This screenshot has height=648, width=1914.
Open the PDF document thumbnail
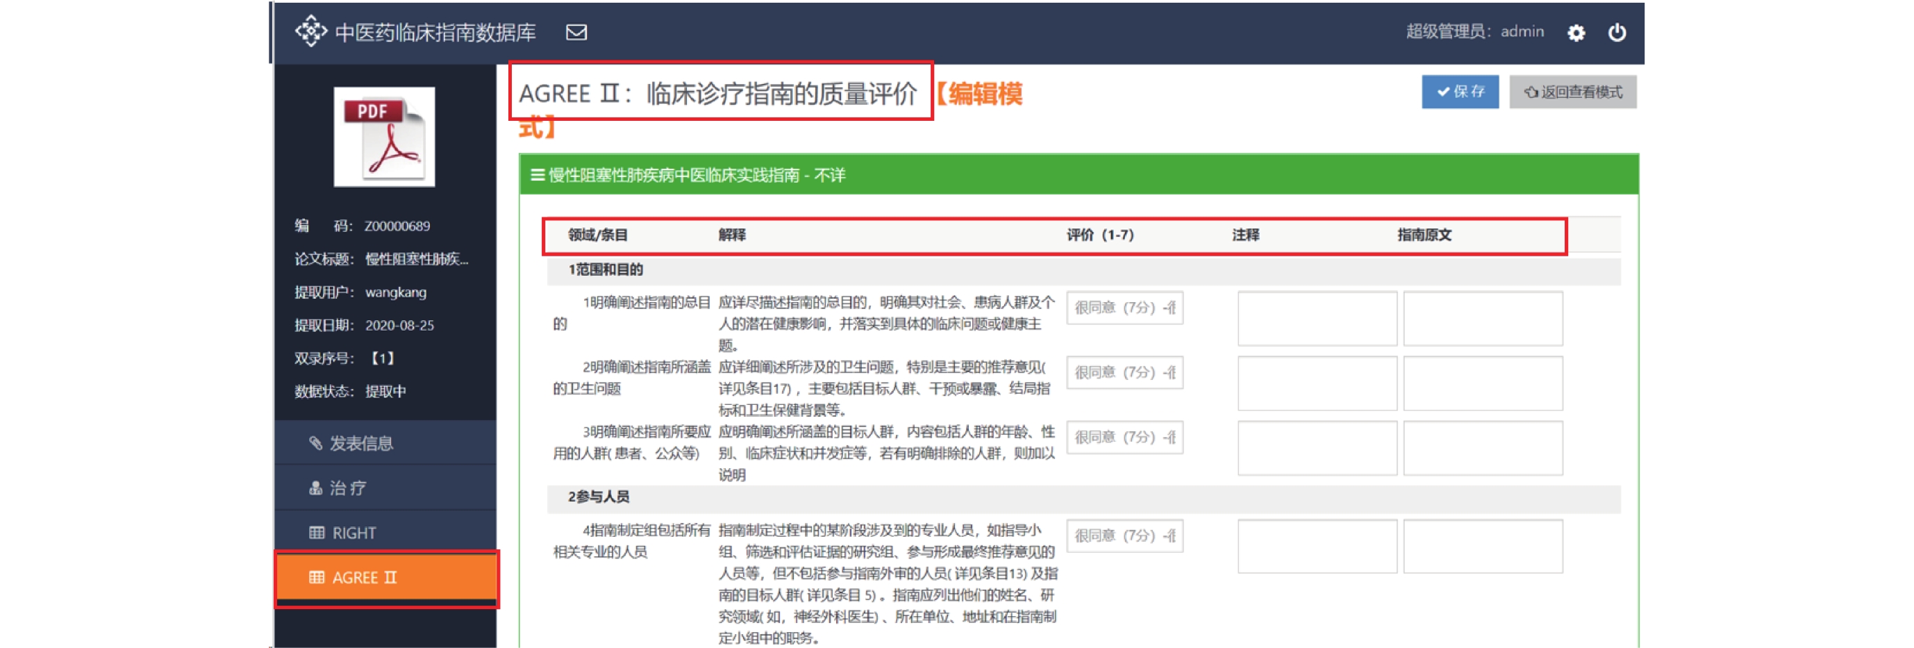[384, 137]
